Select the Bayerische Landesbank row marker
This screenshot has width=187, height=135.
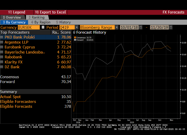pyautogui.click(x=2, y=52)
